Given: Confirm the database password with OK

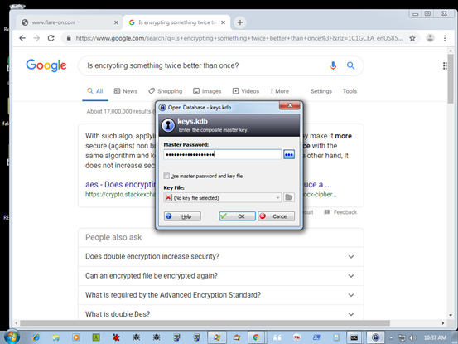Looking at the screenshot, I should (237, 216).
